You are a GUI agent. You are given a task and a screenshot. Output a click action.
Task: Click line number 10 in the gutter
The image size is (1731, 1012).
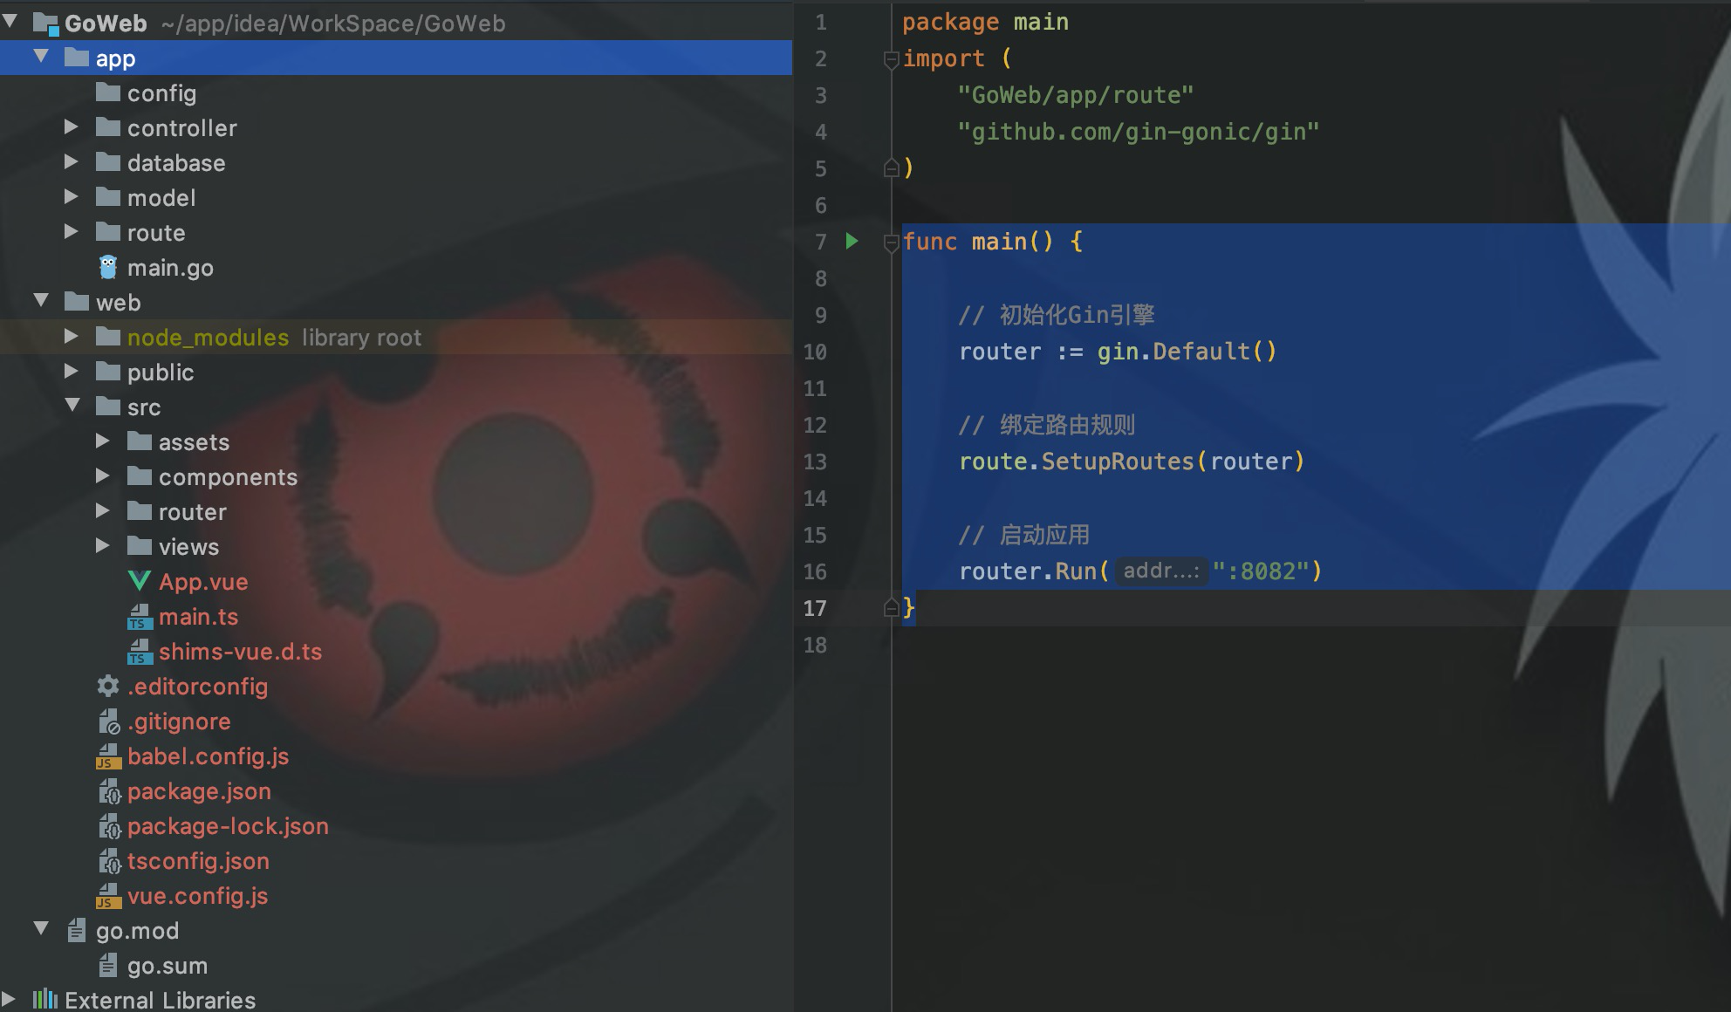[815, 352]
